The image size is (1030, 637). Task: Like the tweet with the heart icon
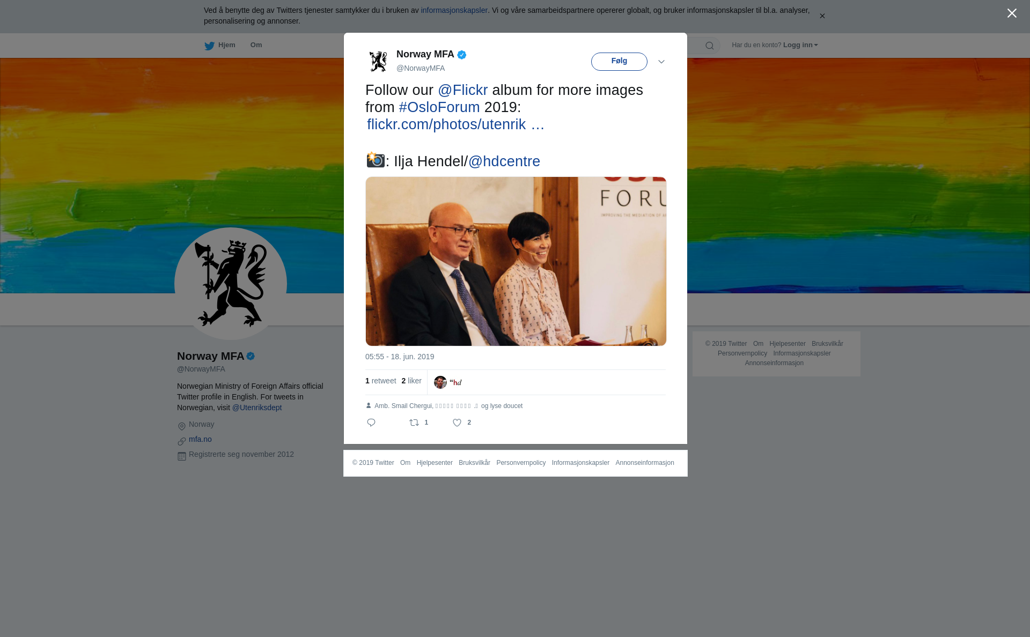pos(457,423)
